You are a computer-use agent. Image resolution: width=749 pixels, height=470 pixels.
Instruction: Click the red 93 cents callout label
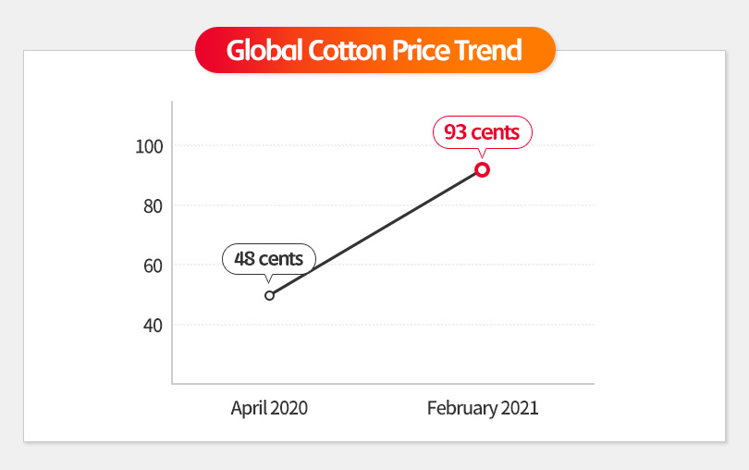coord(482,132)
